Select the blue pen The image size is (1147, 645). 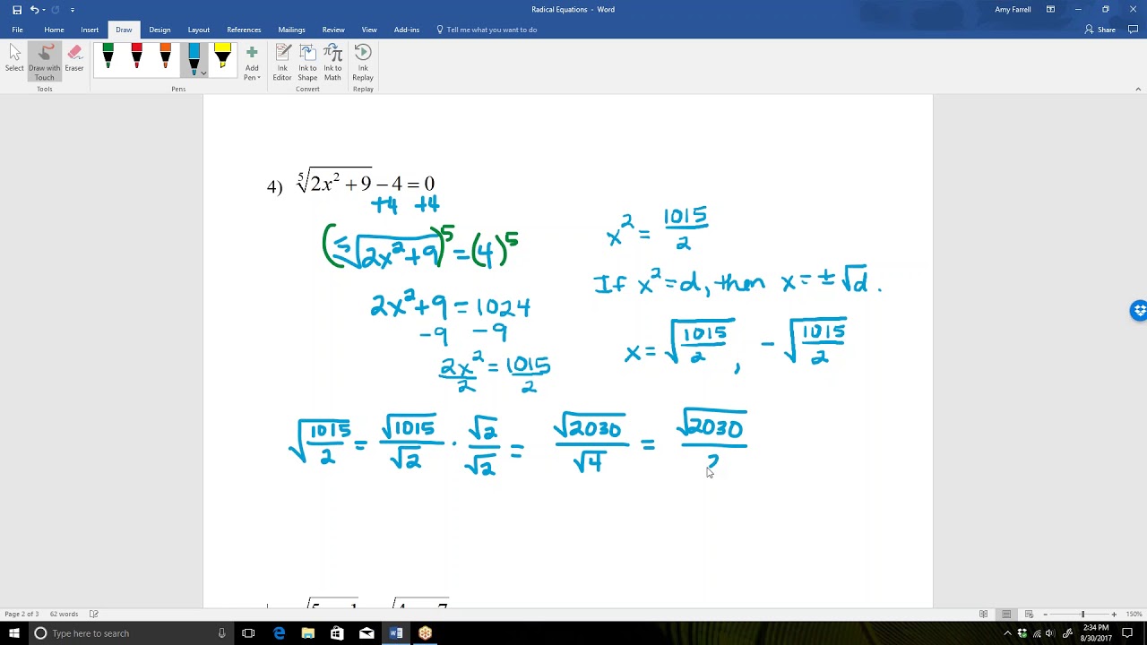[194, 57]
